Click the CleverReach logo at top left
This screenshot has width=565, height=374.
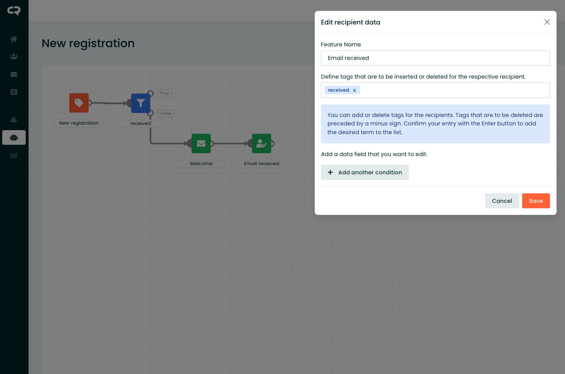point(14,11)
